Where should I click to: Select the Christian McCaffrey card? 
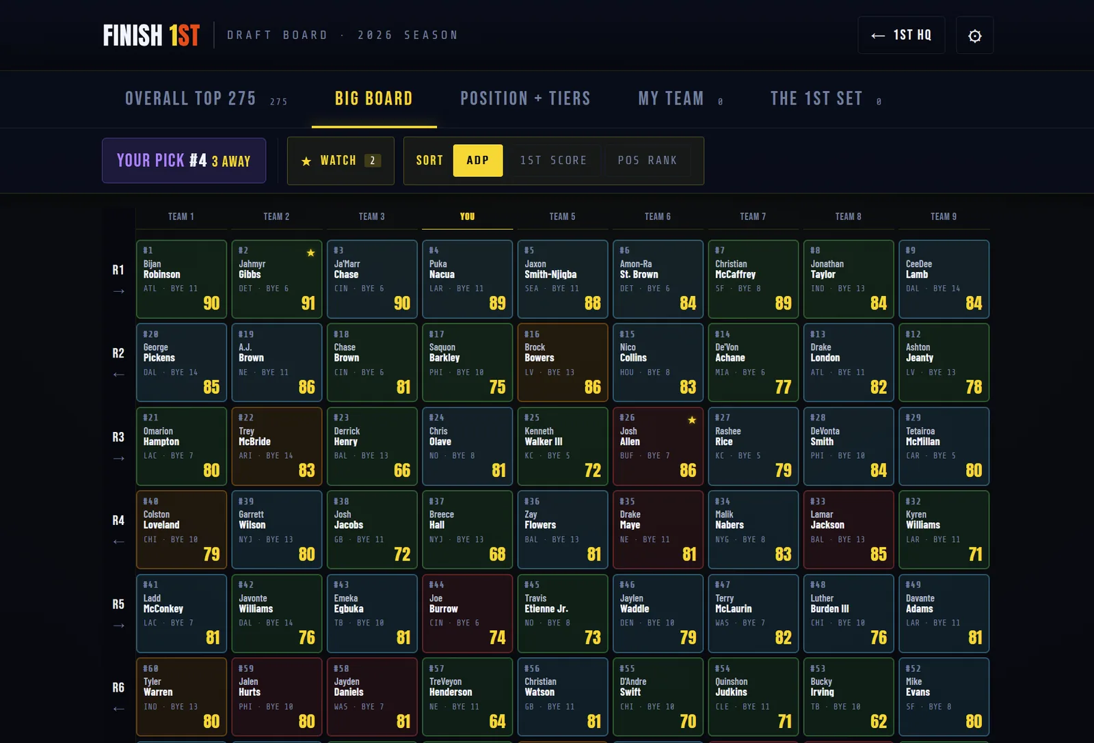click(x=753, y=279)
